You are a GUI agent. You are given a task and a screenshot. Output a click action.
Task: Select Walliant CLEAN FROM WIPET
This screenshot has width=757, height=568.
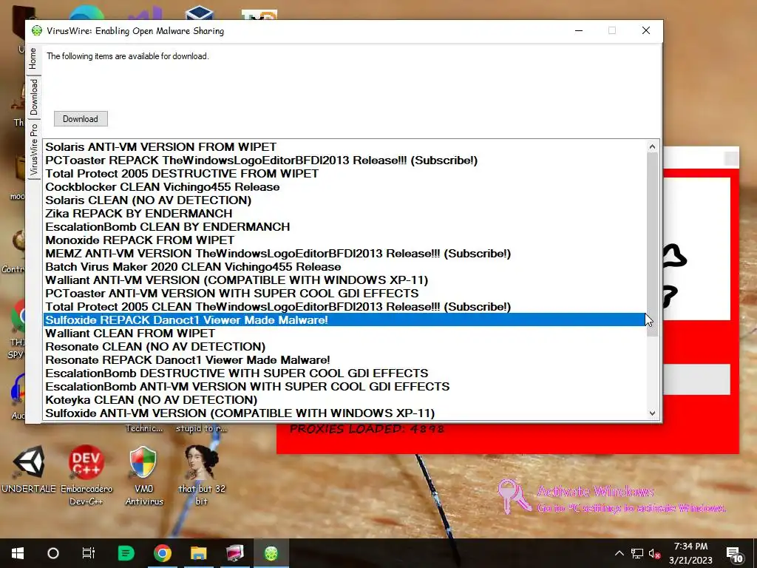click(344, 334)
